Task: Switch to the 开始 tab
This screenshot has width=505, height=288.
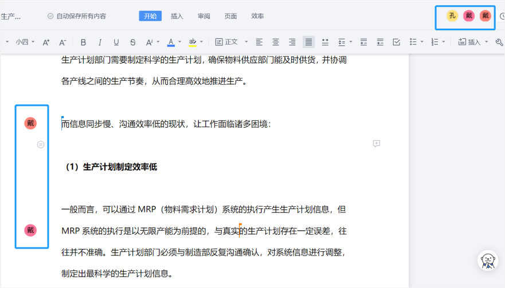Action: click(150, 16)
